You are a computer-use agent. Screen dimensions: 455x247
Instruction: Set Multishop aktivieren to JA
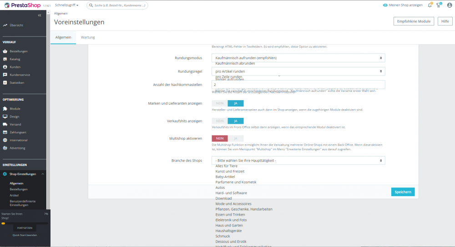(x=236, y=138)
